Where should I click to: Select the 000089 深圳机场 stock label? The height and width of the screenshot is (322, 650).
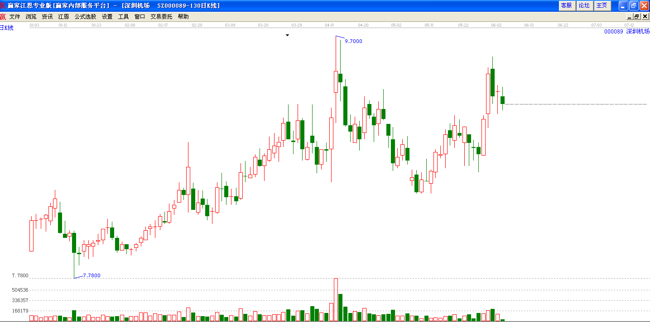point(627,32)
